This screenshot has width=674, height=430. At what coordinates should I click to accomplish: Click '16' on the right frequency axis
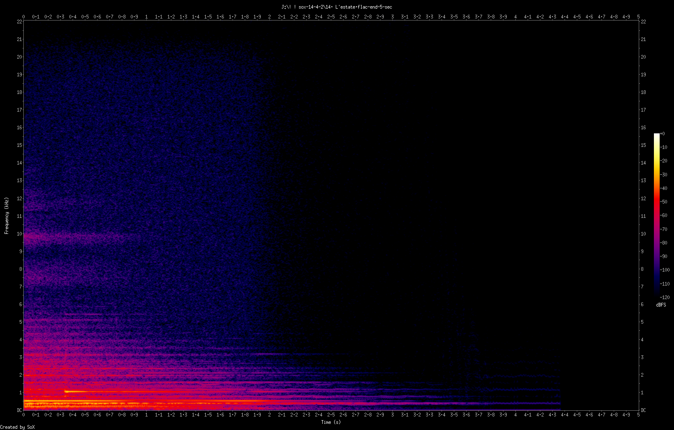point(643,128)
